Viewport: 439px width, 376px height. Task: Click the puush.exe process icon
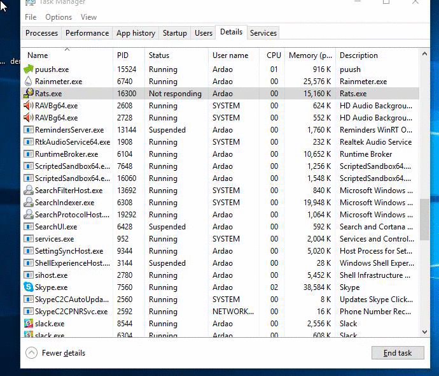point(28,69)
